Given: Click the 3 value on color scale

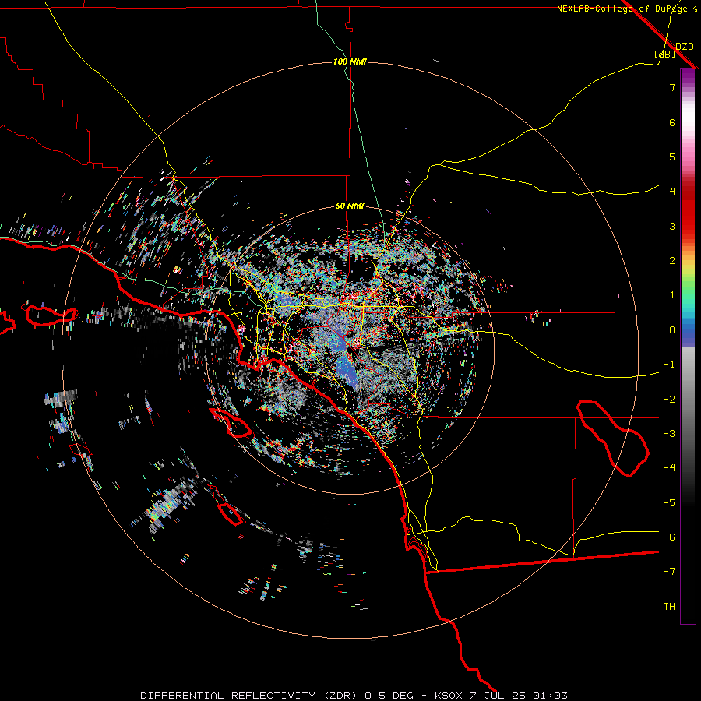Looking at the screenshot, I should 672,226.
